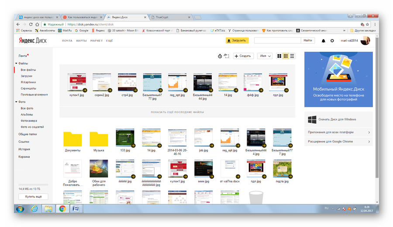This screenshot has width=393, height=227.
Task: Switch to list view
Action: click(x=292, y=56)
